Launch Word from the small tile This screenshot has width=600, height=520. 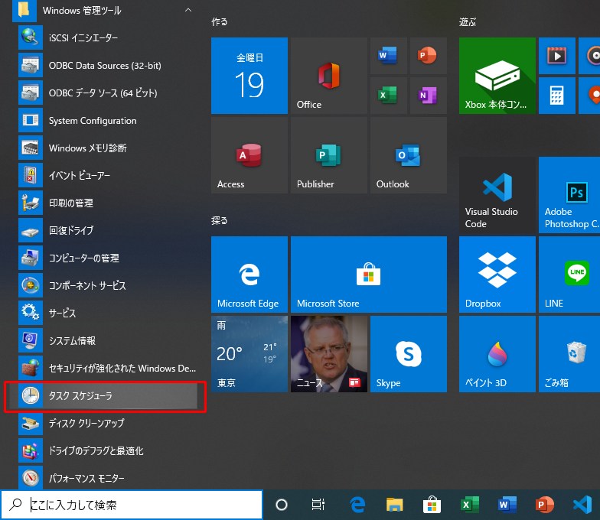388,56
